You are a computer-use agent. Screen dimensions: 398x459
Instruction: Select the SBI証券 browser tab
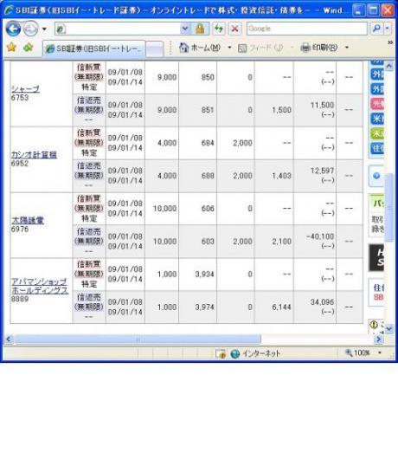(x=93, y=48)
